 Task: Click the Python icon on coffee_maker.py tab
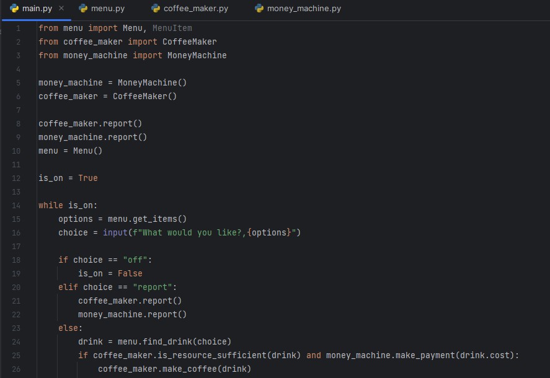pyautogui.click(x=154, y=9)
